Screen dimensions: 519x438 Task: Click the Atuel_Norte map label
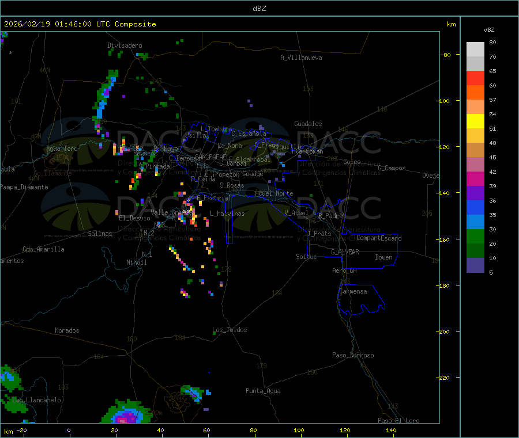pos(274,193)
